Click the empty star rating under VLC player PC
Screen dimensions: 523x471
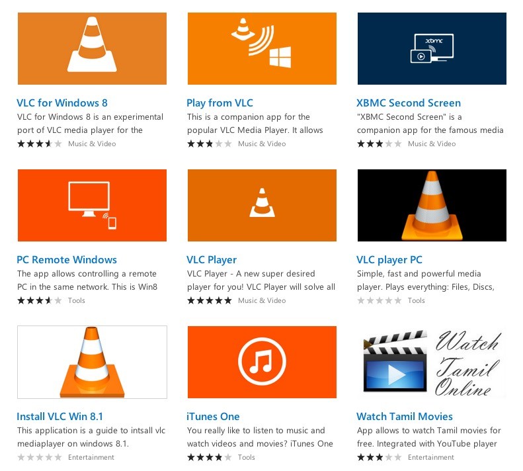point(380,301)
